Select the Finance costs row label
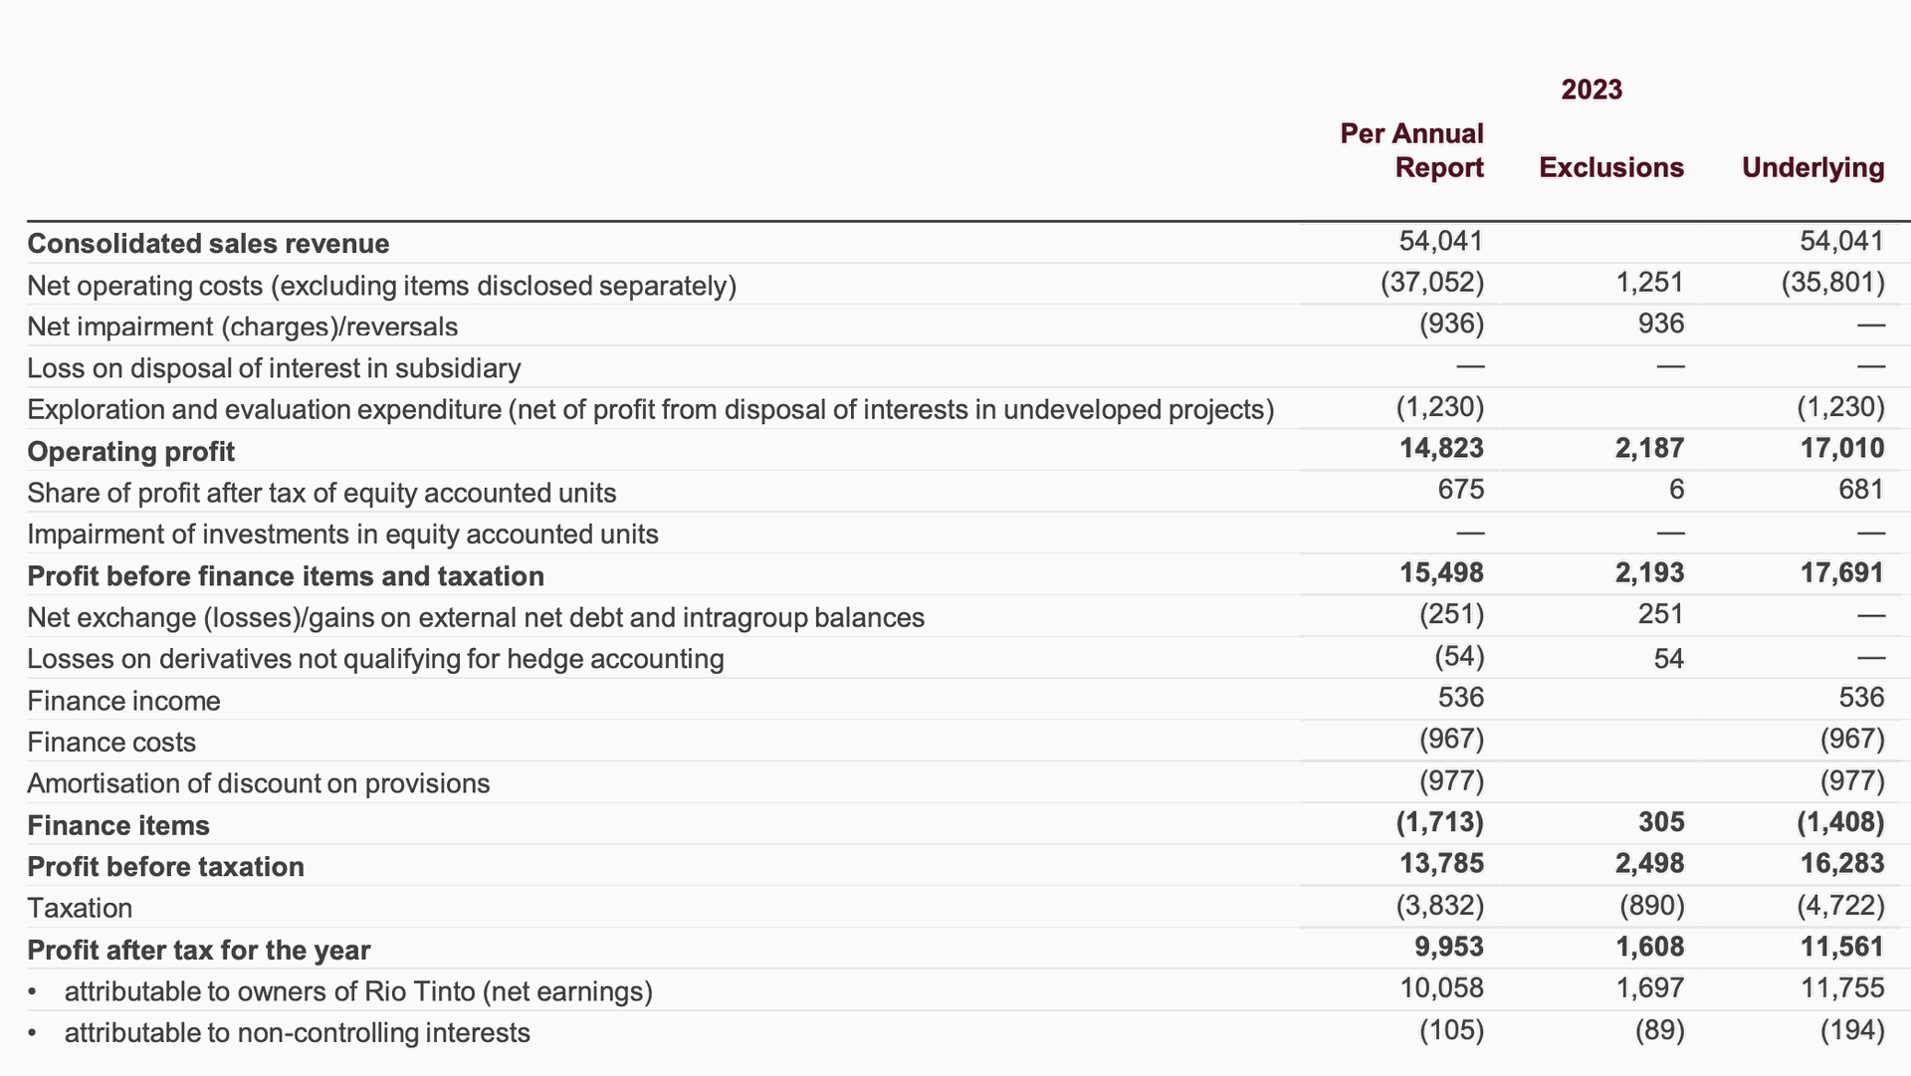1911x1076 pixels. [x=111, y=743]
